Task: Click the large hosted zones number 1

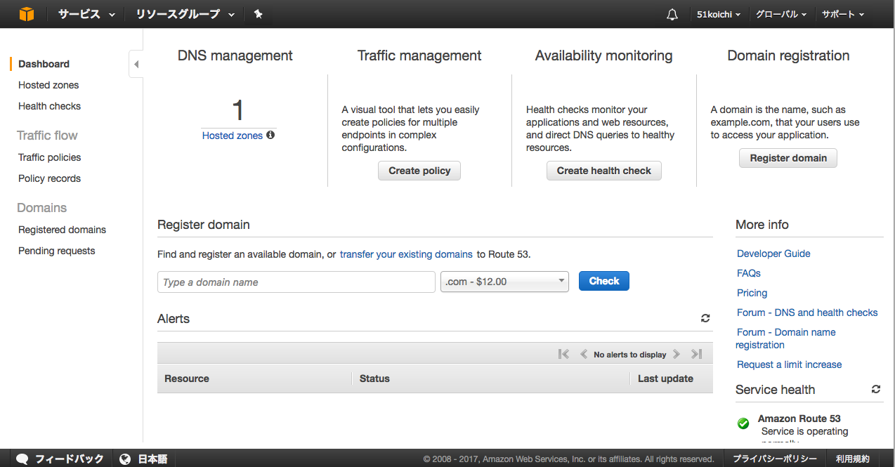Action: click(x=238, y=111)
